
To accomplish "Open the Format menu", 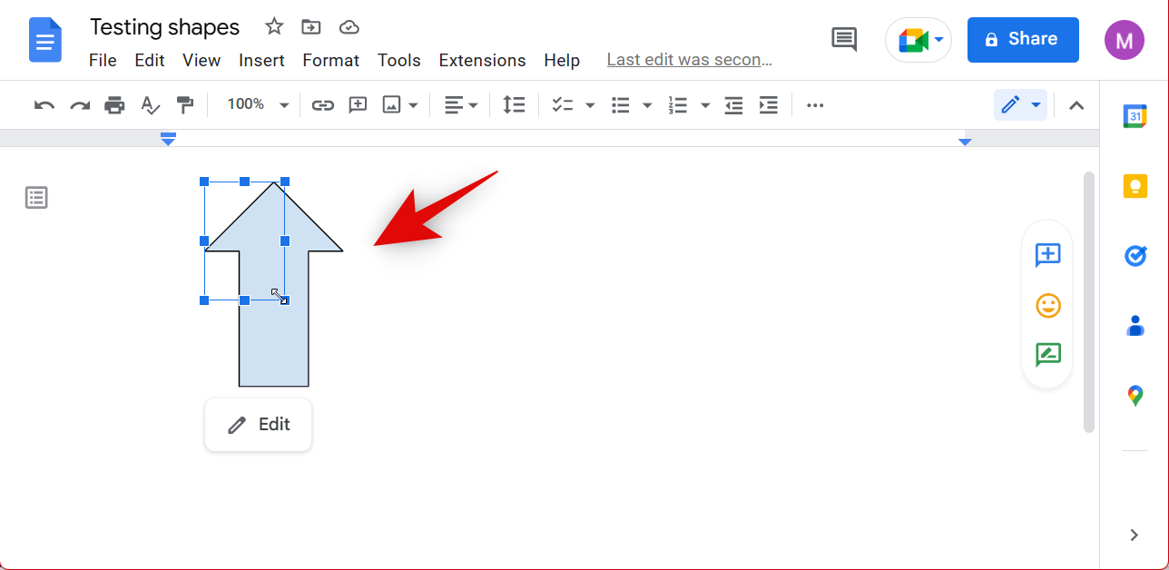I will pyautogui.click(x=331, y=60).
